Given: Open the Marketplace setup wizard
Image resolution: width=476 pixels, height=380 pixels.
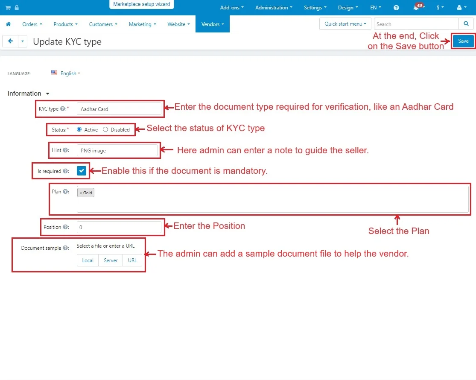Looking at the screenshot, I should (141, 4).
